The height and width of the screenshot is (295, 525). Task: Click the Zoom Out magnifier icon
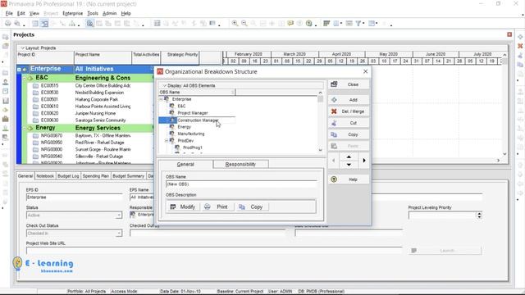pos(244,24)
